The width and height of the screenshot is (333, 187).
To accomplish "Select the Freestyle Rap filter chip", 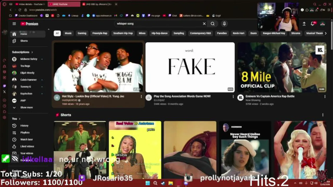I will click(100, 33).
